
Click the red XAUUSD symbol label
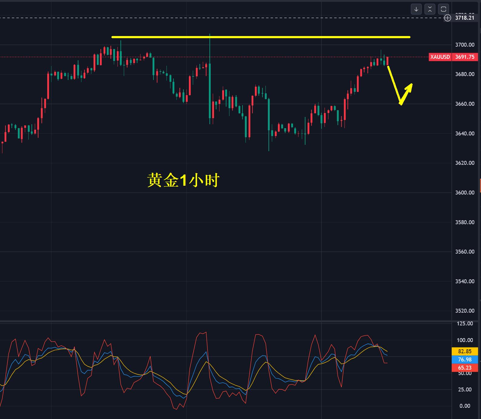click(440, 57)
